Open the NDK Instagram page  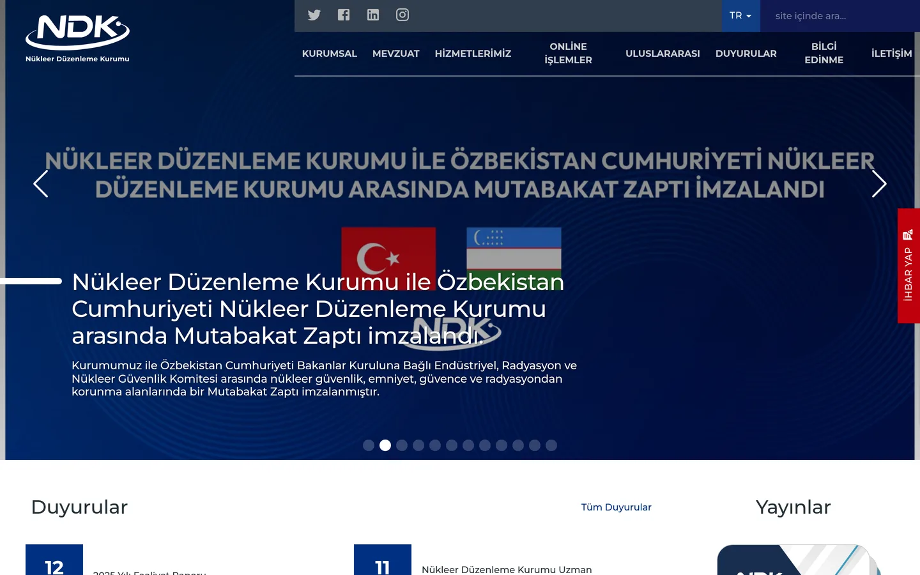tap(402, 15)
